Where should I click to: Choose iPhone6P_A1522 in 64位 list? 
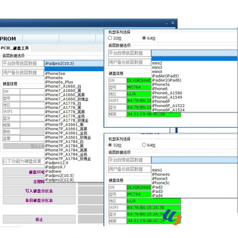(168, 106)
